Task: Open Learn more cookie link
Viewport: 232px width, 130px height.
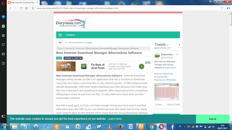Action: tap(115, 119)
